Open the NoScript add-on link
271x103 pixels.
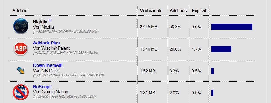42,87
